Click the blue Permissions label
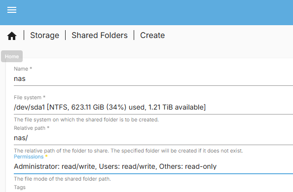 pyautogui.click(x=29, y=156)
